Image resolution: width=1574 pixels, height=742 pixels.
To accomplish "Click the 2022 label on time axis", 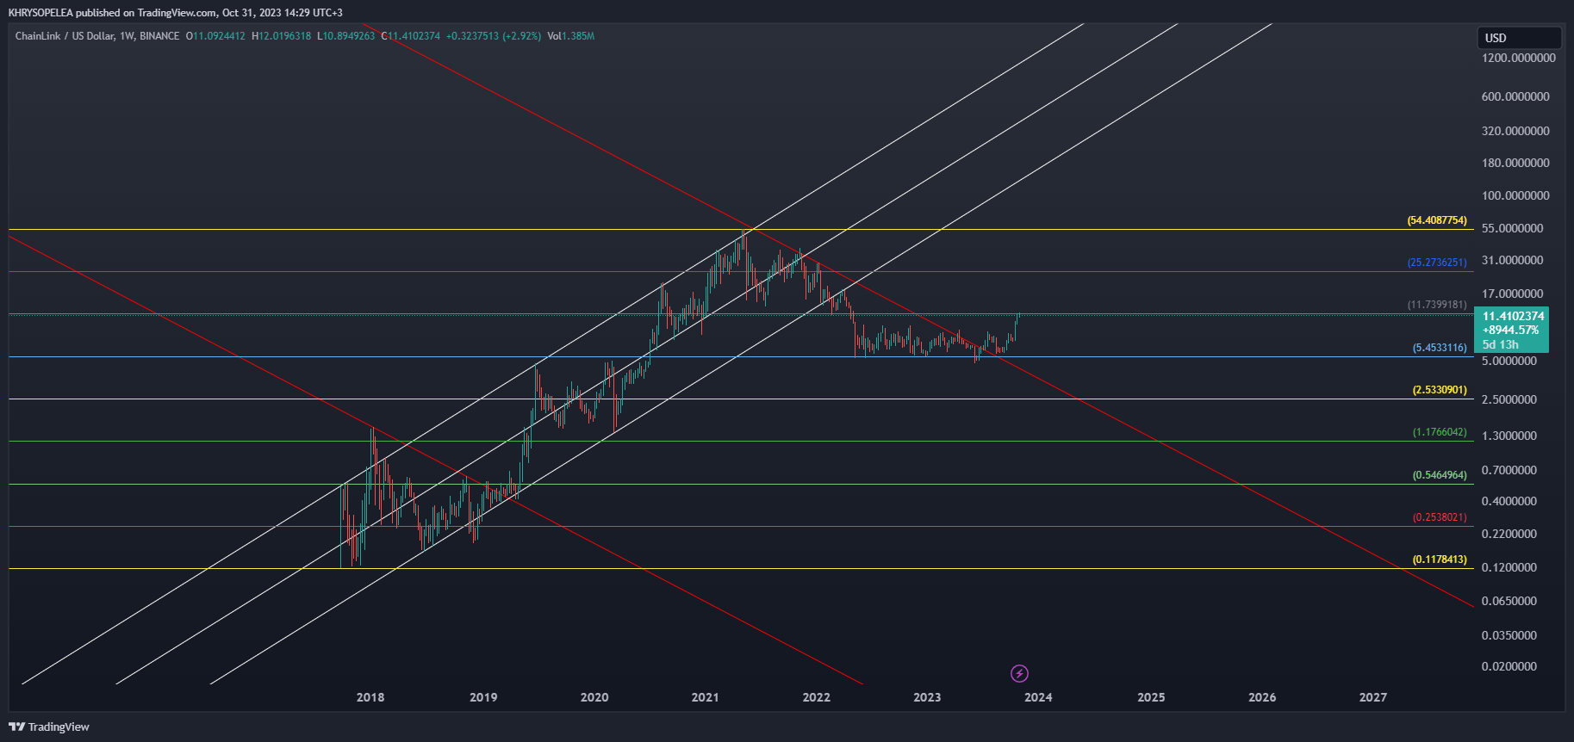I will click(x=816, y=697).
